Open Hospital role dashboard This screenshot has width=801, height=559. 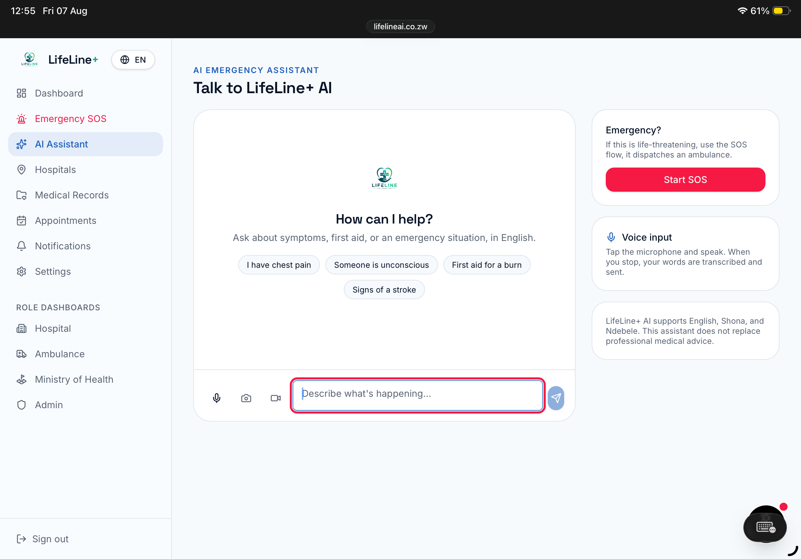[x=86, y=328]
